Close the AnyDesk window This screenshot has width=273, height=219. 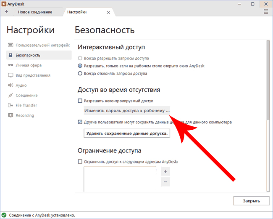[266, 4]
